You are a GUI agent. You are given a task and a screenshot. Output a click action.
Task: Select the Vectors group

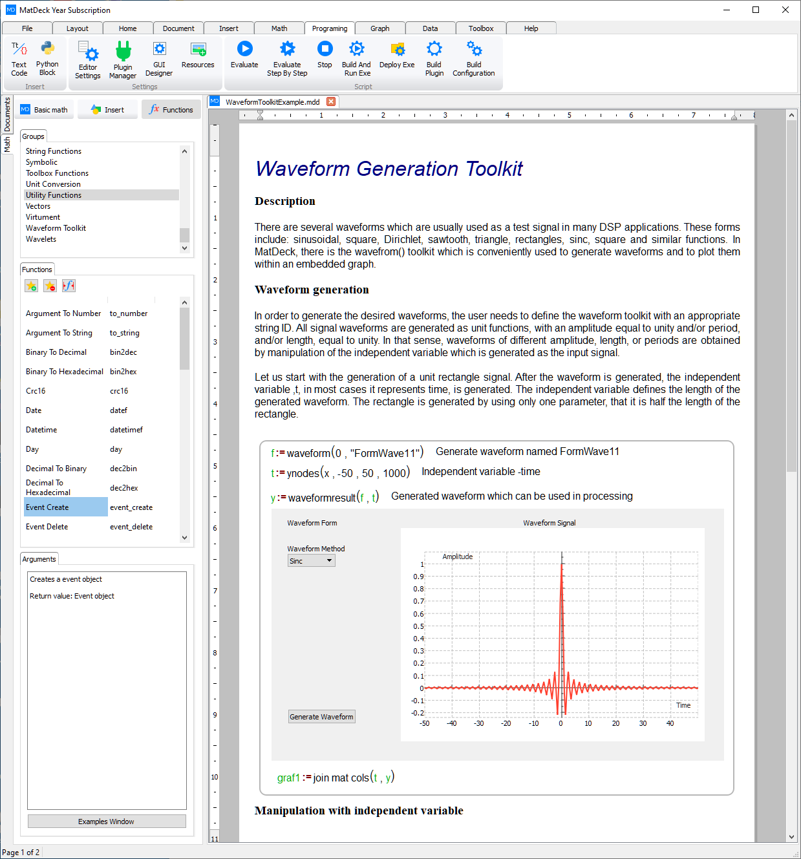[x=101, y=206]
